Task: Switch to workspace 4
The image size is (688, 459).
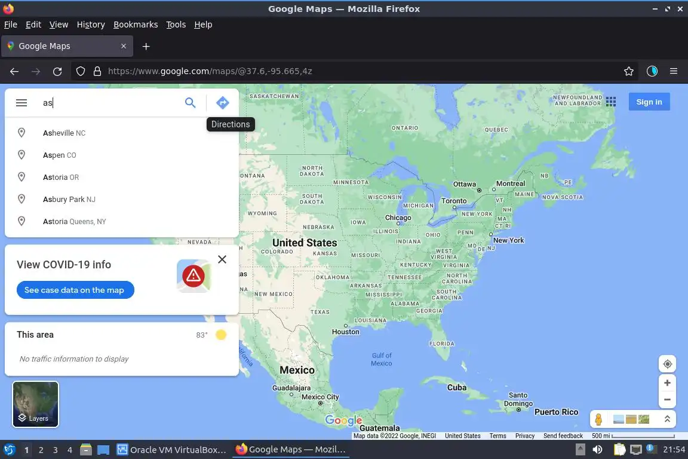Action: pyautogui.click(x=70, y=450)
